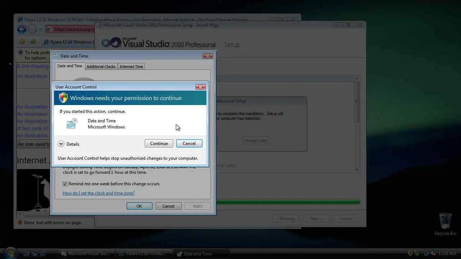Screen dimensions: 461x259
Task: Open Internet Explorer recent pages dropdown arrow
Action: 40,29
